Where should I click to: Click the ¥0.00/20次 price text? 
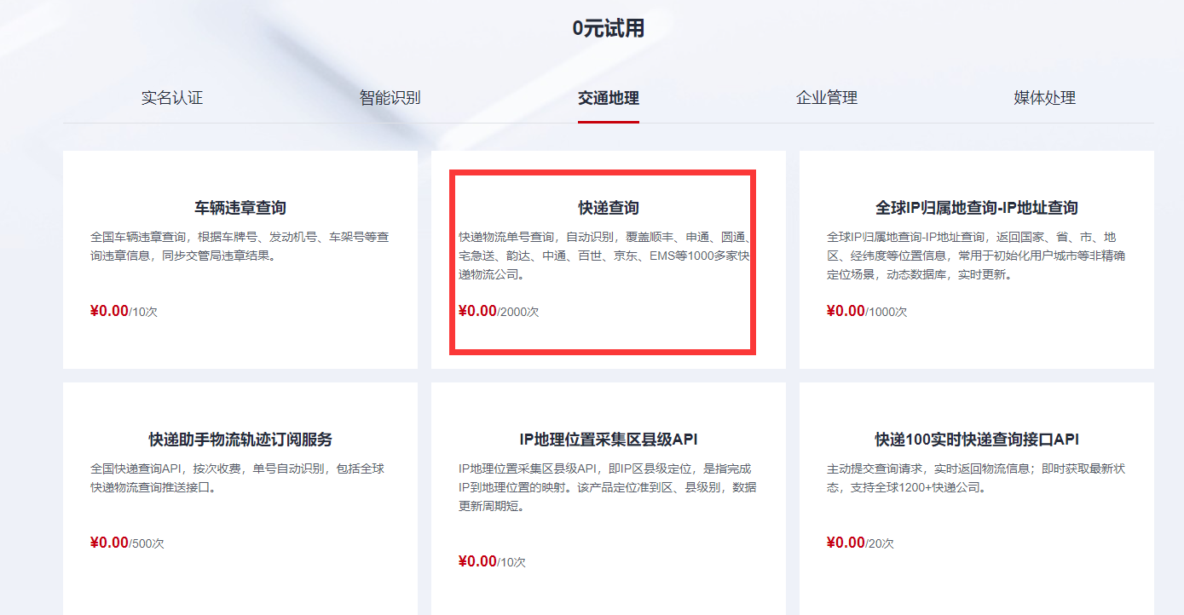click(x=860, y=543)
